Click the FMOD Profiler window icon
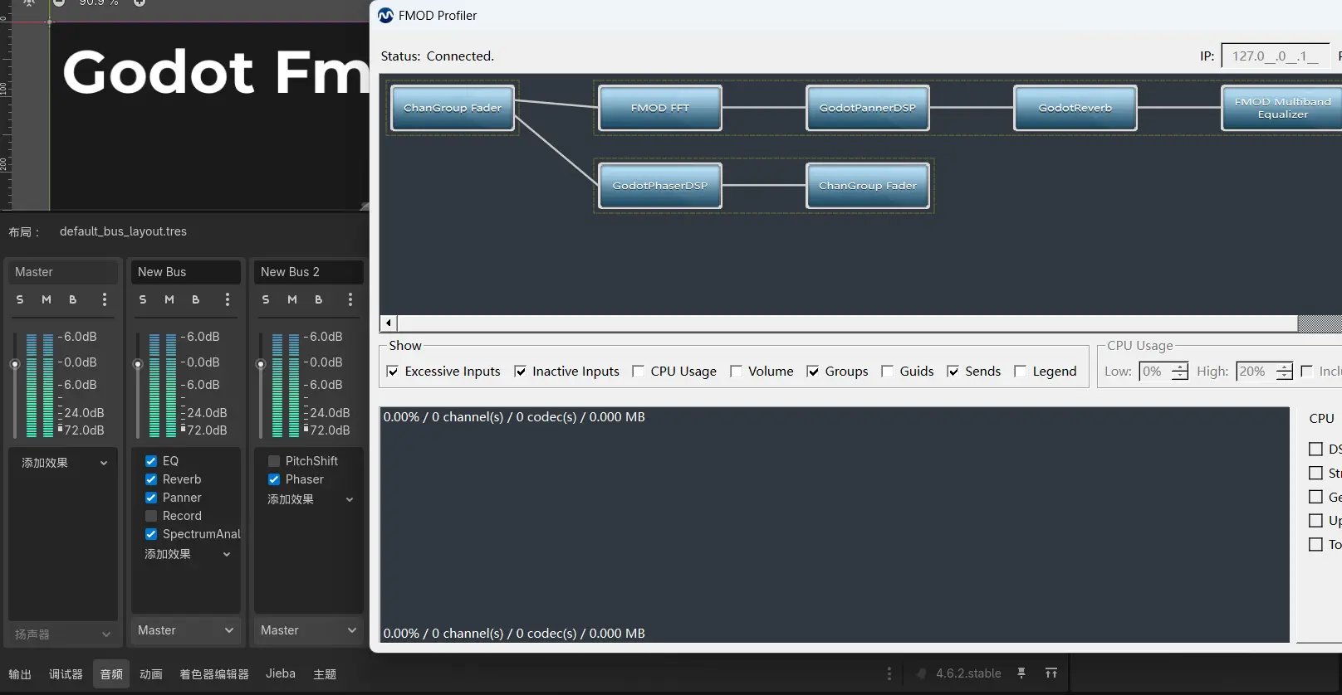This screenshot has width=1342, height=695. 385,16
